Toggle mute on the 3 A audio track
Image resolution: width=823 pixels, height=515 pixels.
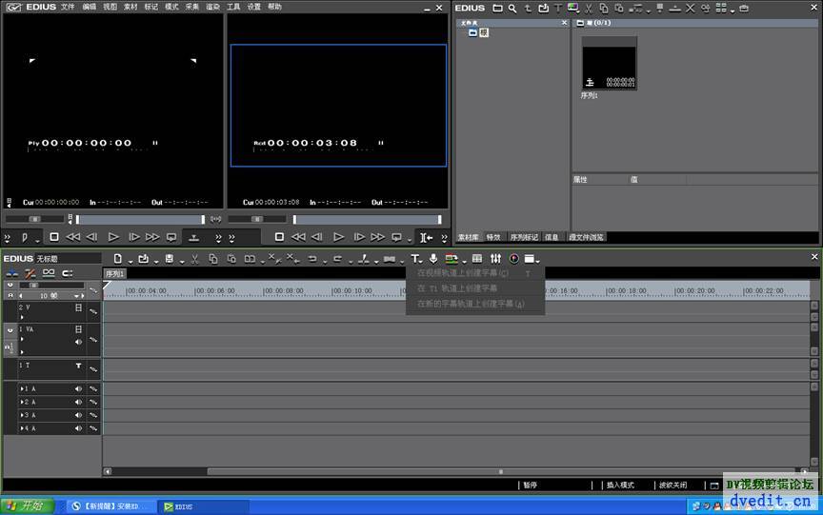click(78, 415)
